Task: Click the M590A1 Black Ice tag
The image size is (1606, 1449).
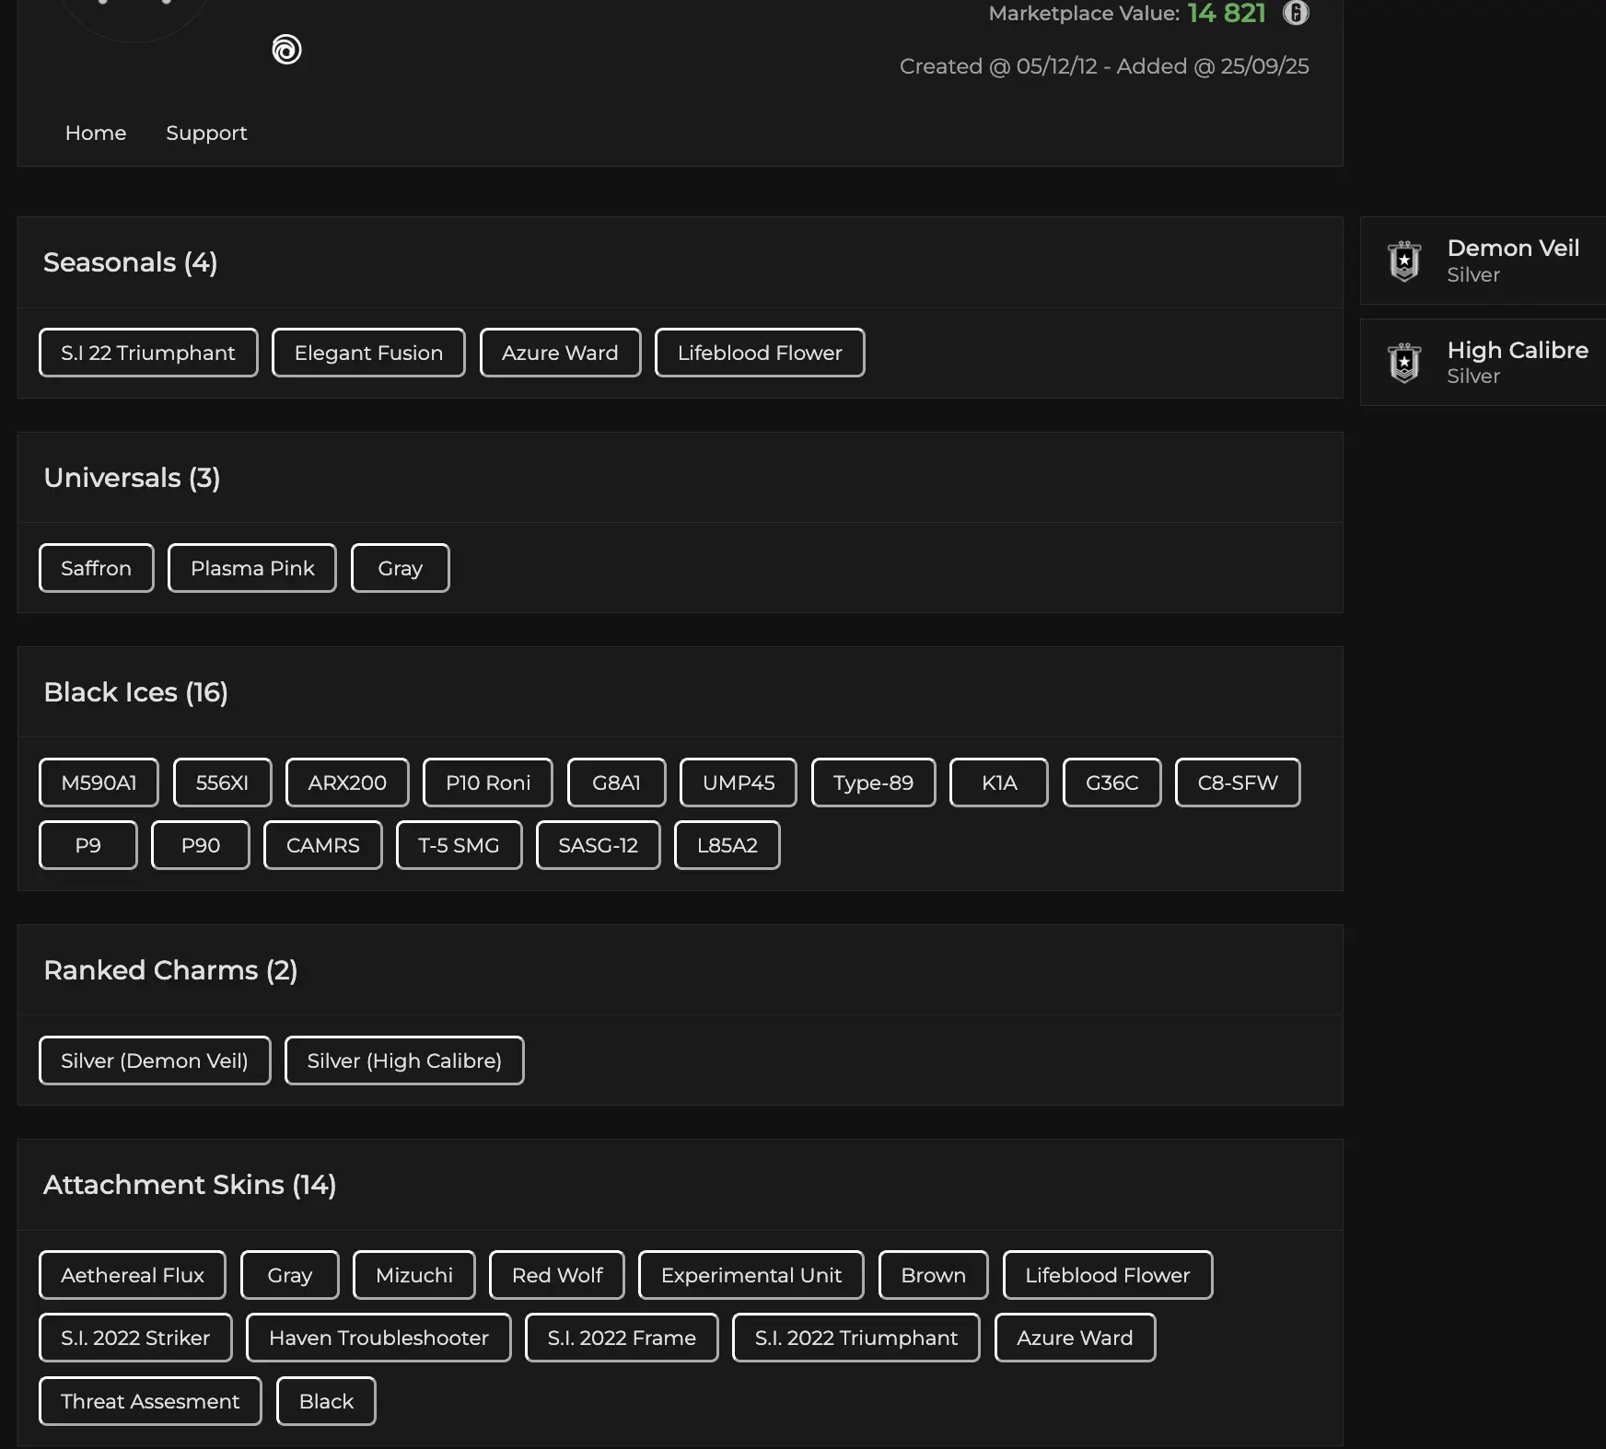Action: coord(99,783)
